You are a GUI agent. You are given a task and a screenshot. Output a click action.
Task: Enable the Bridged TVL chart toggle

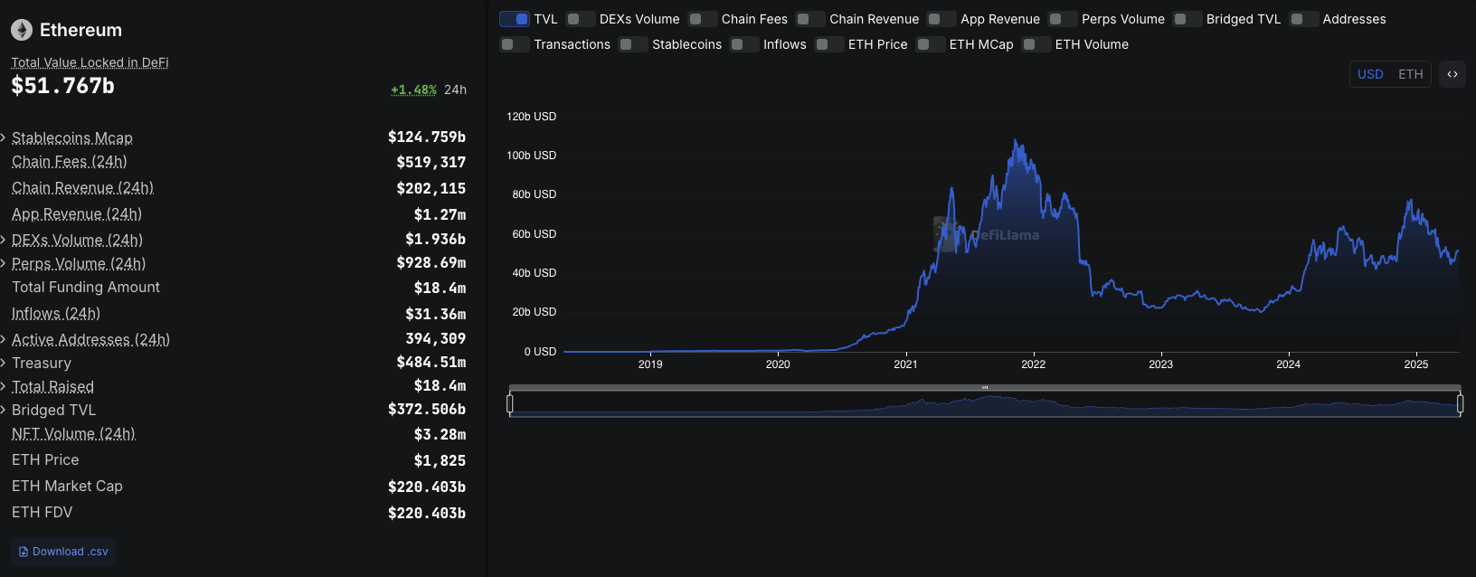(1187, 19)
